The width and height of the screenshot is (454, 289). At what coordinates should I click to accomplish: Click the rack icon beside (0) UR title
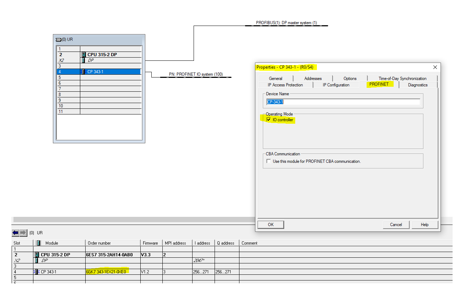(59, 39)
